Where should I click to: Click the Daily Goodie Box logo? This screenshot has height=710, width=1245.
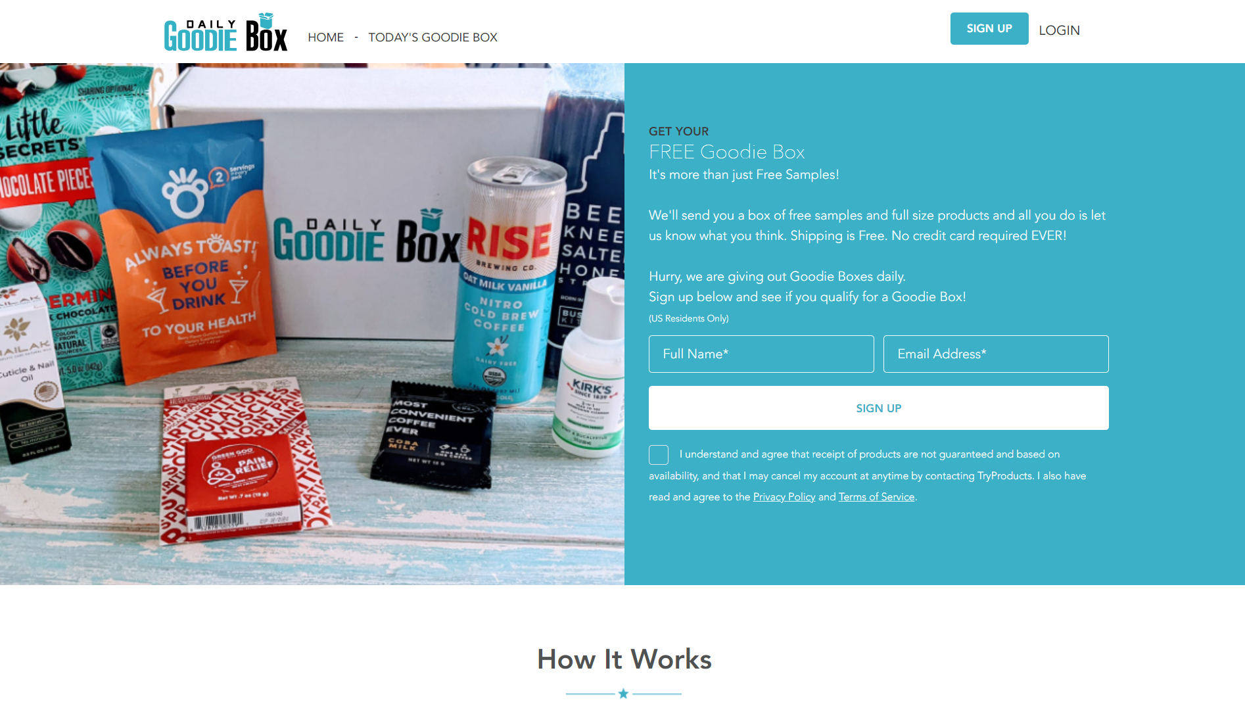coord(225,32)
